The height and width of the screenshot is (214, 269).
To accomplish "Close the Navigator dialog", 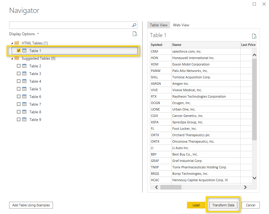I will tap(264, 4).
